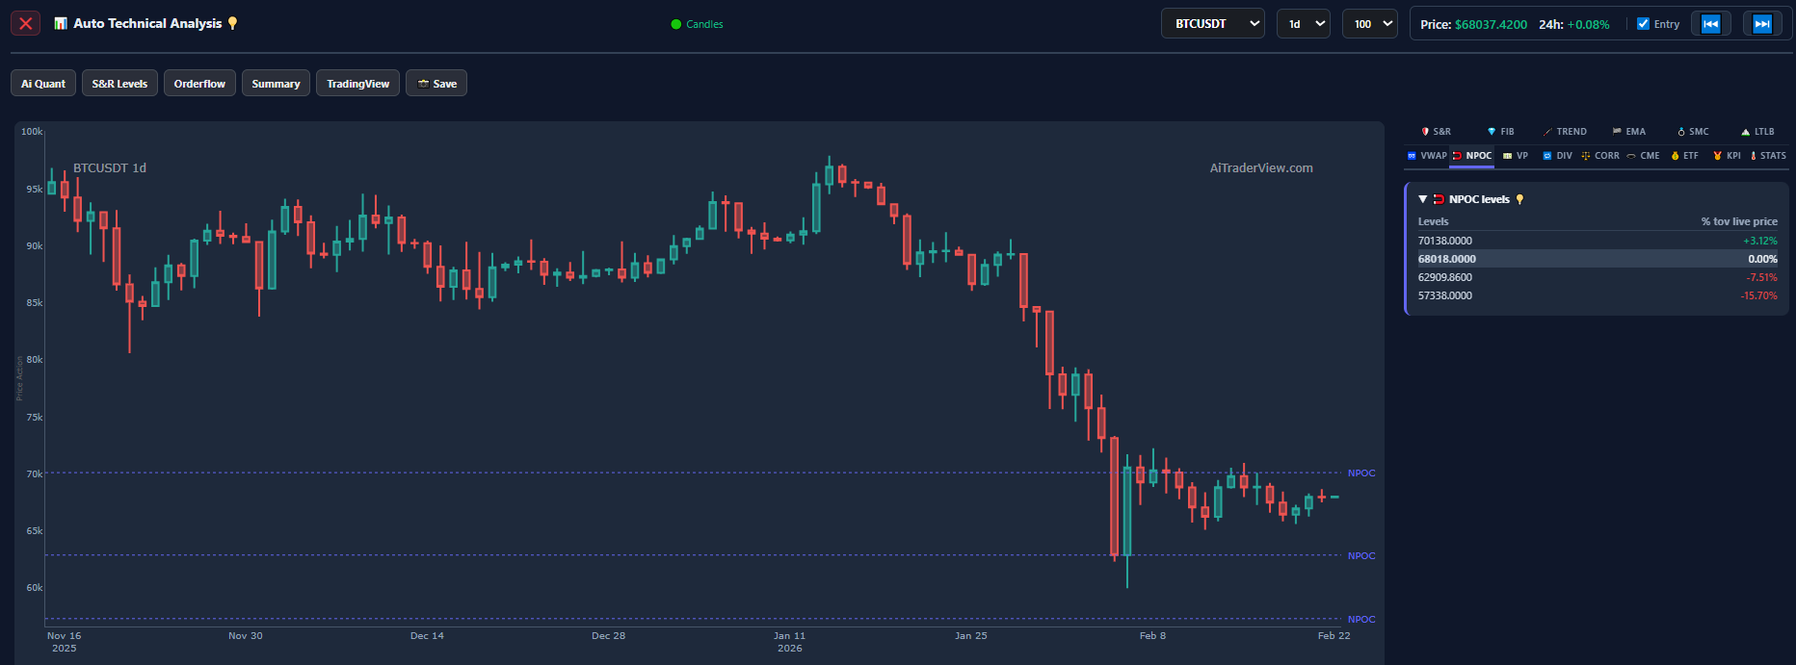Screen dimensions: 1796x665
Task: Open the 1d timeframe dropdown
Action: [1303, 24]
